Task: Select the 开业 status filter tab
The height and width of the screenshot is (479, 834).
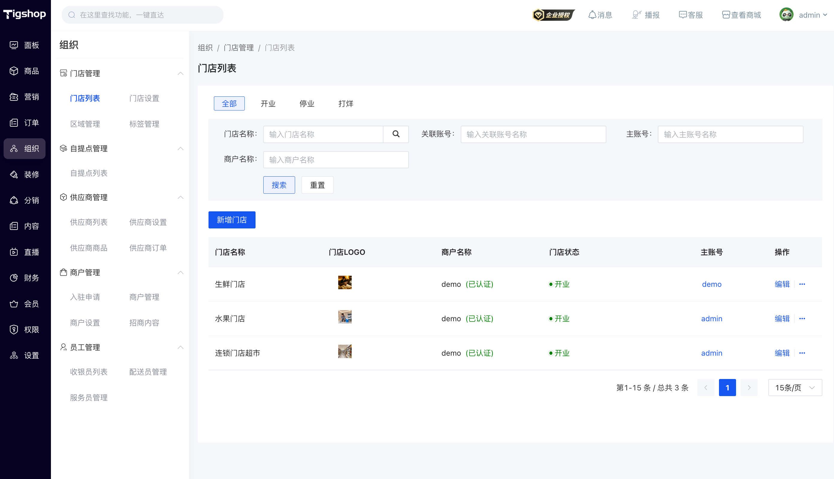Action: pos(268,104)
